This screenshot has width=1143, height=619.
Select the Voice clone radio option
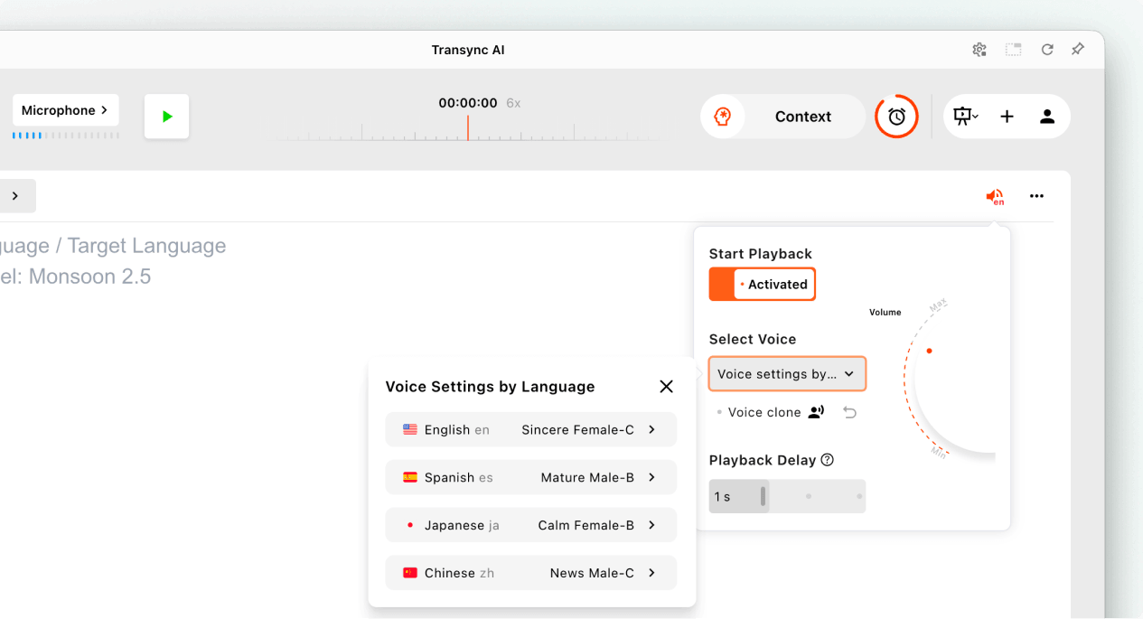tap(719, 412)
